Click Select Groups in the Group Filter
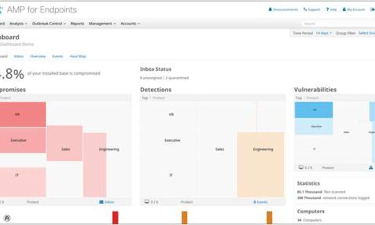375x225 pixels. (367, 33)
